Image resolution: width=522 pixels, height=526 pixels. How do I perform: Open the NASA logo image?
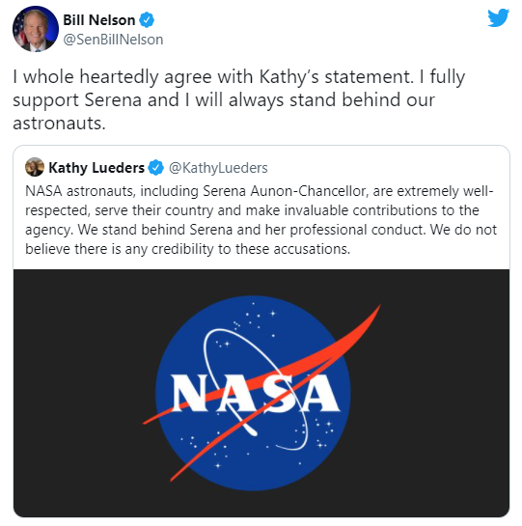pyautogui.click(x=261, y=393)
